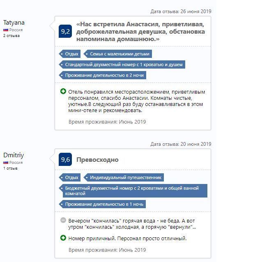The width and height of the screenshot is (262, 262).
Task: Click the 9,2 score badge
Action: tap(65, 31)
